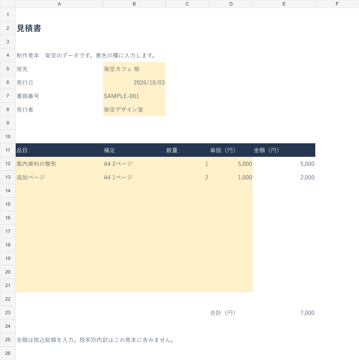Select the 制作見本 instruction text in row 4
This screenshot has height=360, width=359.
tap(86, 55)
